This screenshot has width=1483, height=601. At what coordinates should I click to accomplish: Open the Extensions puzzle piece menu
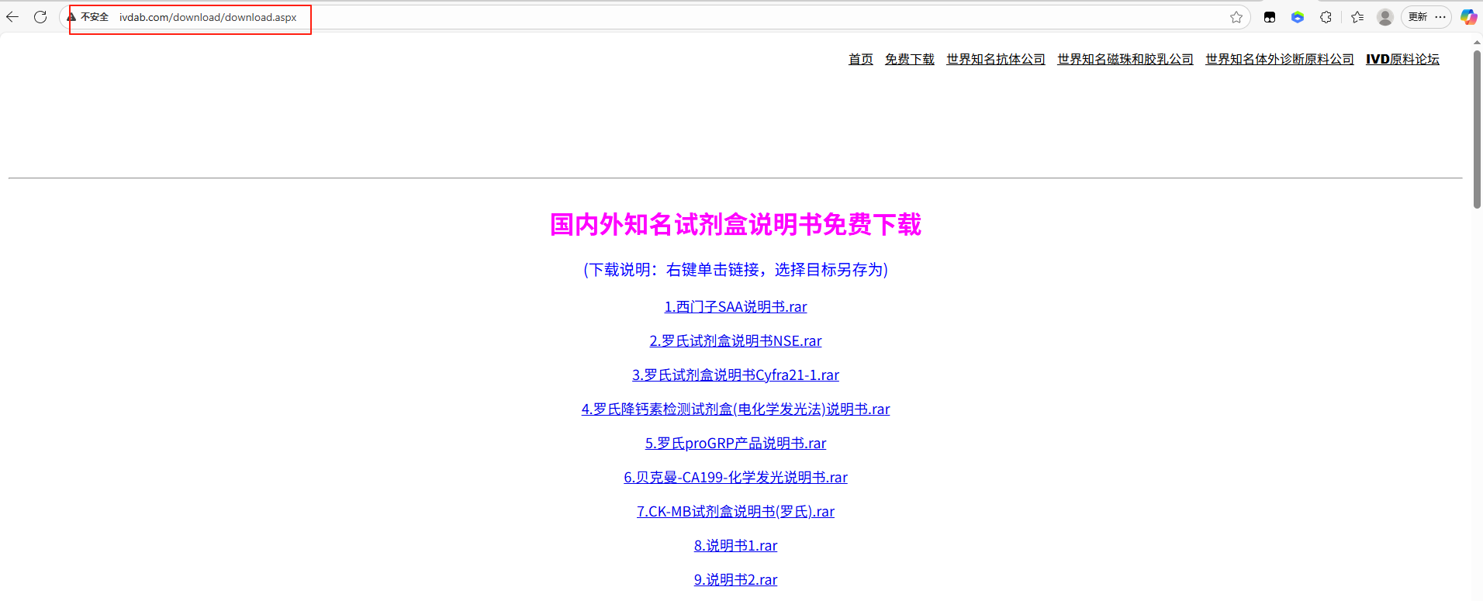click(x=1326, y=17)
